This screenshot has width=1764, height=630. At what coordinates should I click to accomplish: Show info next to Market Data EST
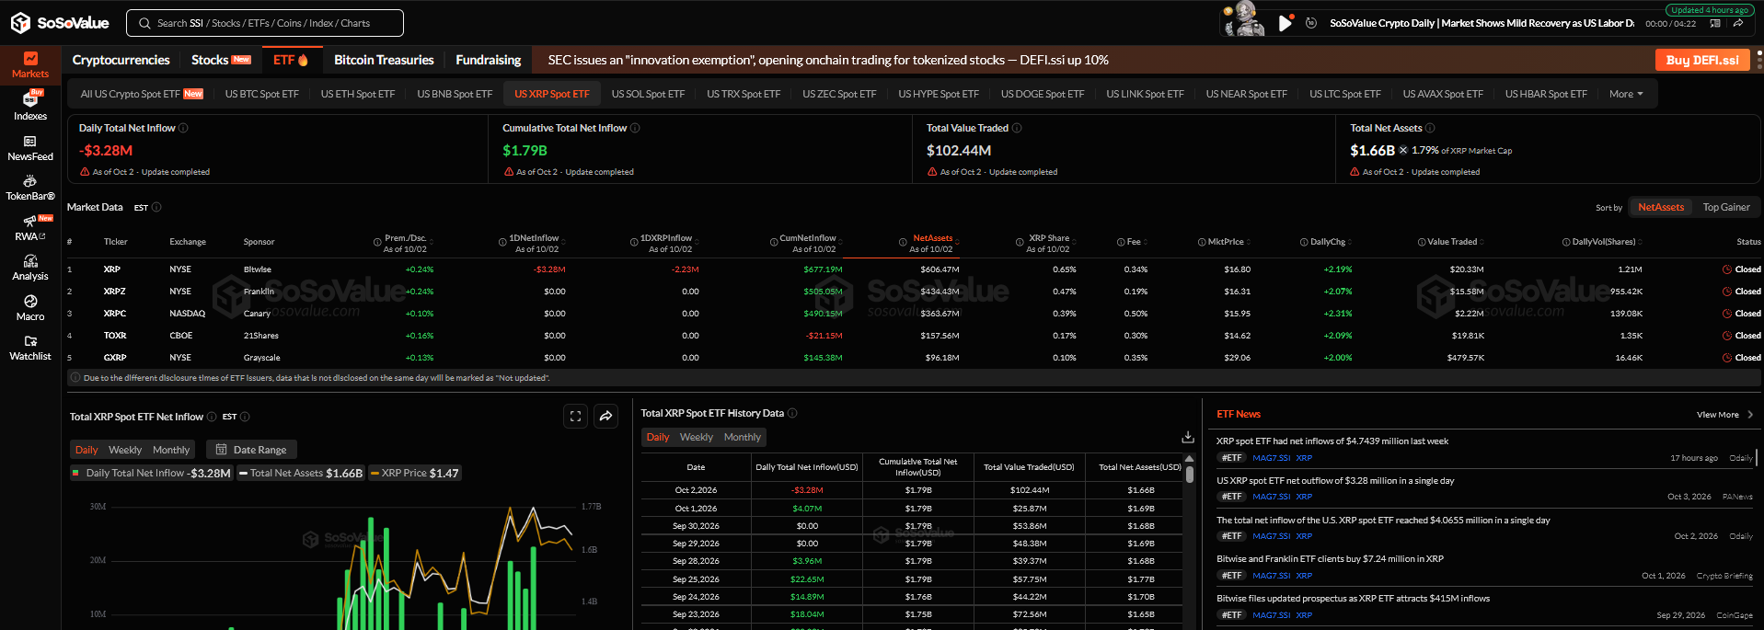pos(156,207)
